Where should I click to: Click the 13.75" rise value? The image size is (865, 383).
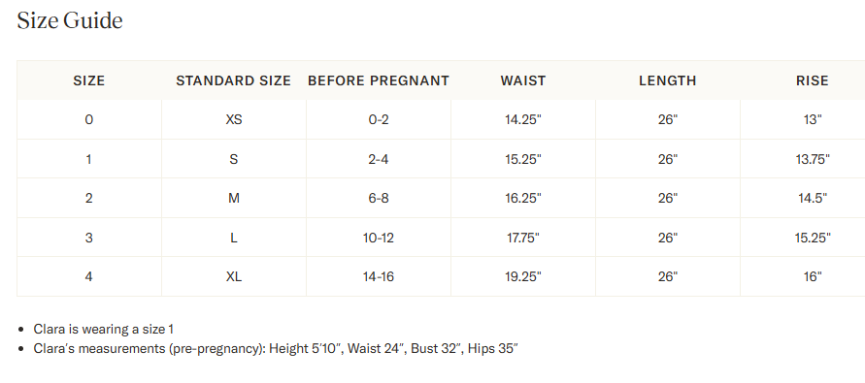(813, 159)
